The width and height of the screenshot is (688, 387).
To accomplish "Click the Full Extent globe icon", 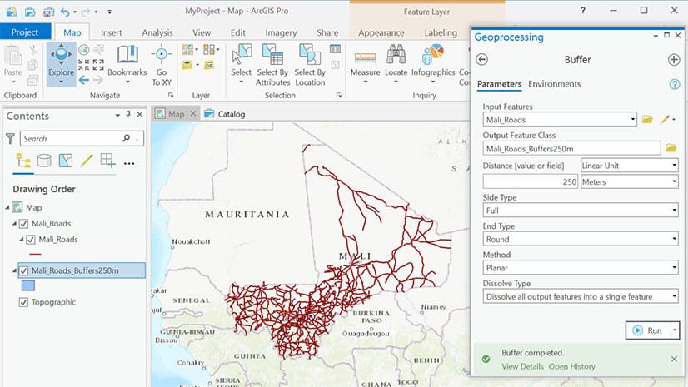I will coord(84,50).
